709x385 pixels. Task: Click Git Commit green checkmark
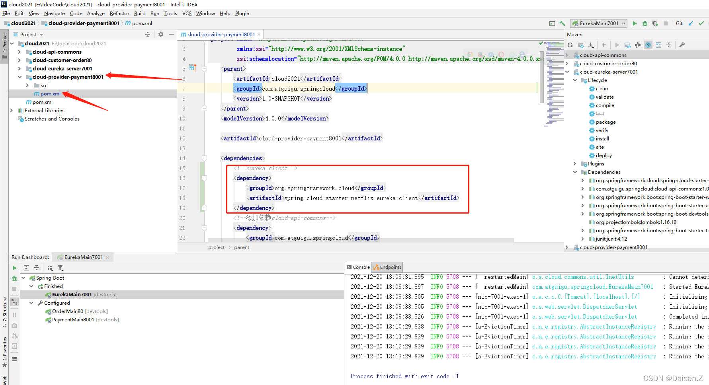(701, 23)
